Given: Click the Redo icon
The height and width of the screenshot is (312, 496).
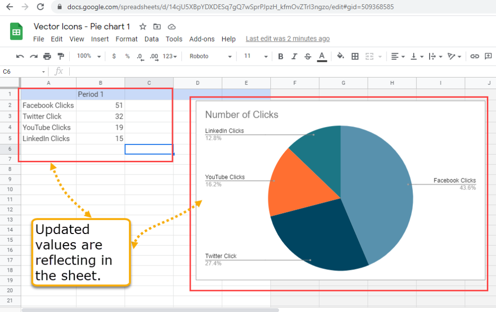Looking at the screenshot, I should point(33,56).
